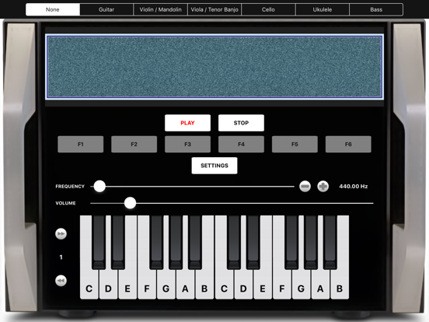Image resolution: width=429 pixels, height=322 pixels.
Task: Play the second-octave D white key
Action: [x=243, y=285]
